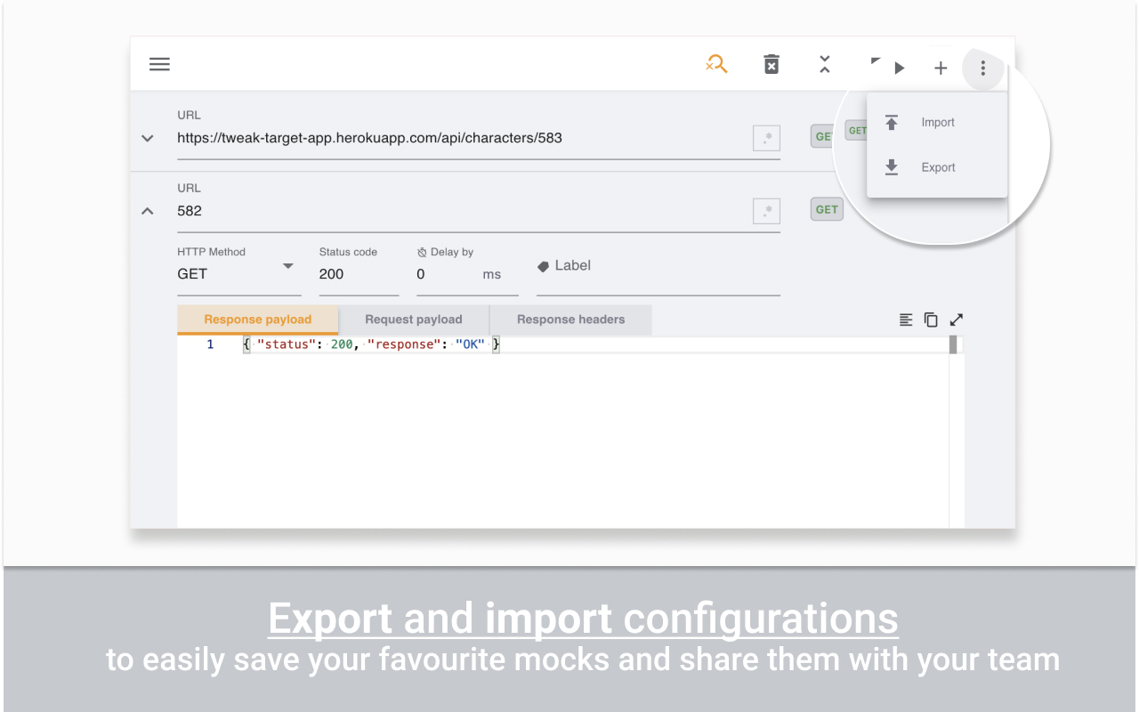Image resolution: width=1139 pixels, height=712 pixels.
Task: Collapse all entries with the double-chevron icon
Action: click(825, 64)
